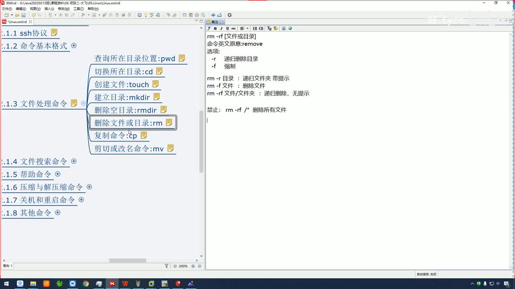Image resolution: width=515 pixels, height=289 pixels.
Task: Open note icon on cd topic
Action: click(159, 71)
